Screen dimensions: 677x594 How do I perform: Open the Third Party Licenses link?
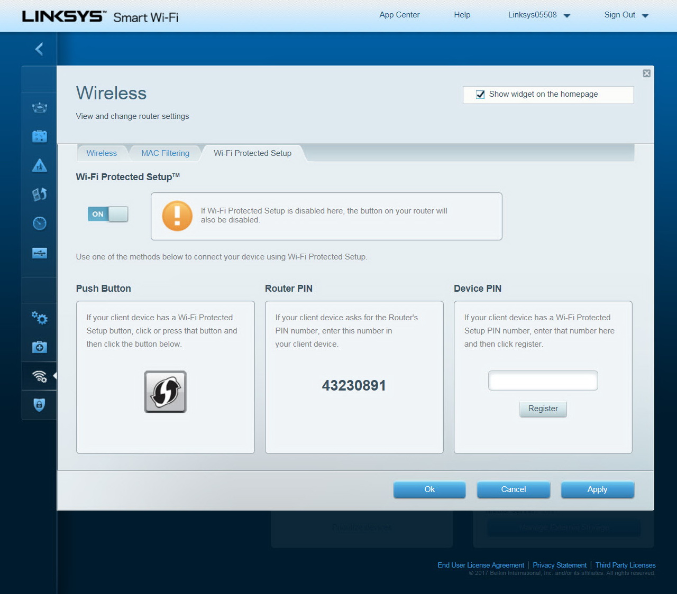pyautogui.click(x=625, y=565)
